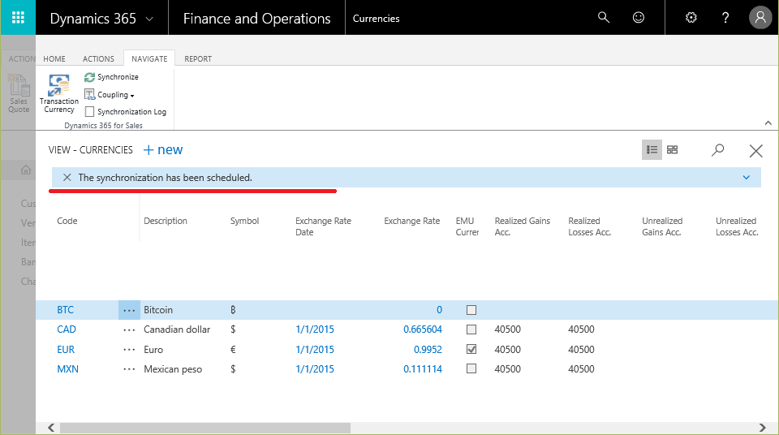Select the Bitcoin description cell
Viewport: 779px width, 435px height.
(x=158, y=310)
